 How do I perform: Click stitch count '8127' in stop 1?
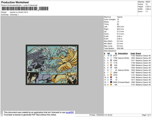coord(115,56)
